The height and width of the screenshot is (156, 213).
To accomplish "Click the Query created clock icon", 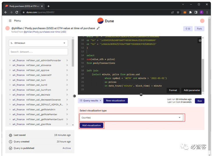I will point(10,142).
